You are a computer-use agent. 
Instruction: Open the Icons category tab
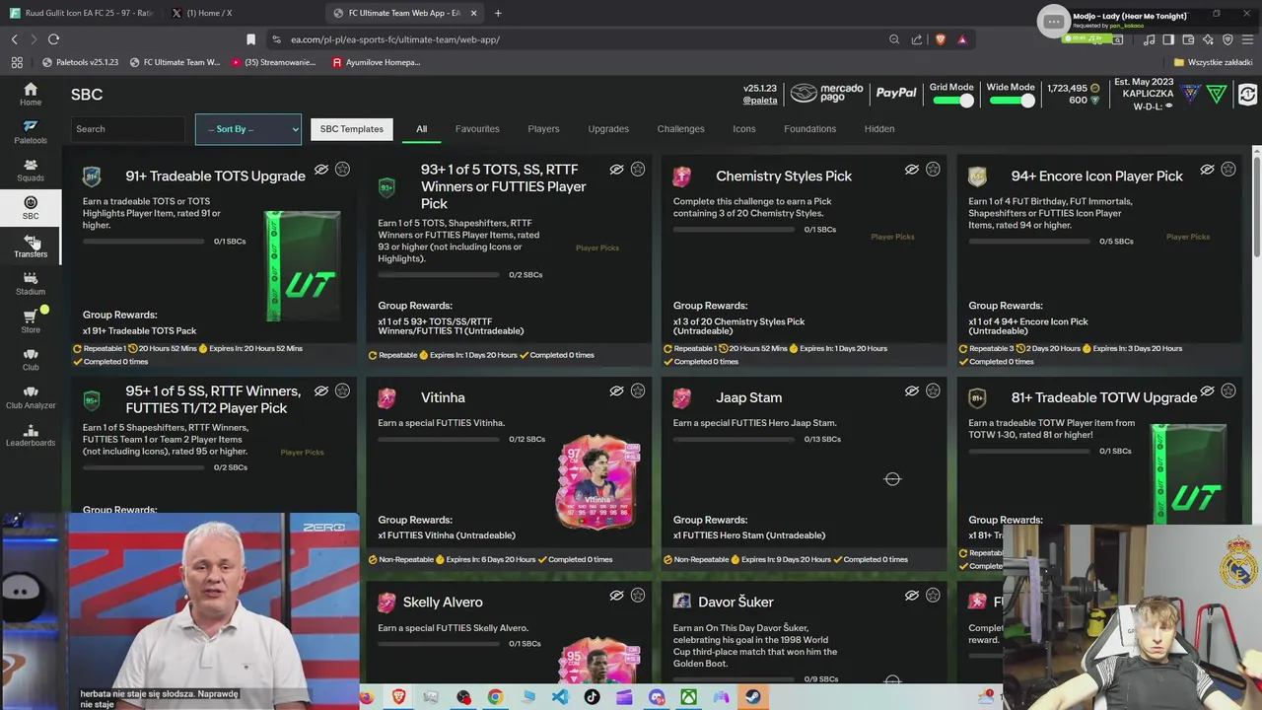[744, 129]
